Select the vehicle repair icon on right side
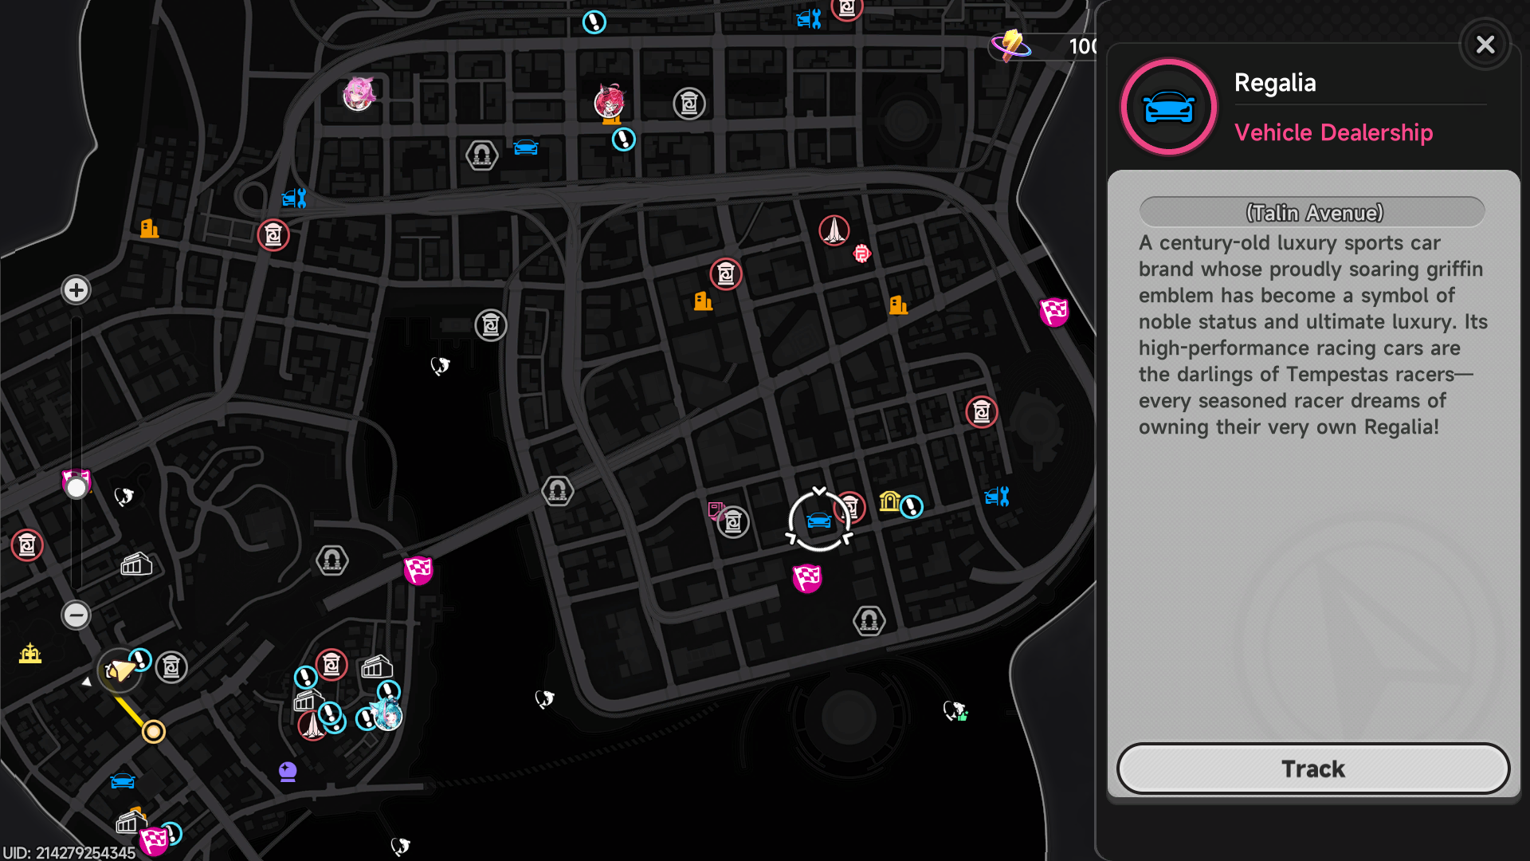 tap(997, 497)
